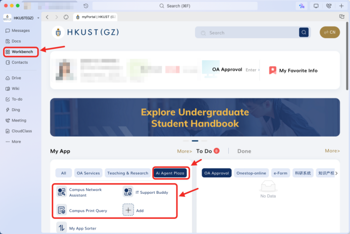Click the Explore Undergraduate Student Handbook banner
Image resolution: width=350 pixels, height=234 pixels.
[195, 118]
